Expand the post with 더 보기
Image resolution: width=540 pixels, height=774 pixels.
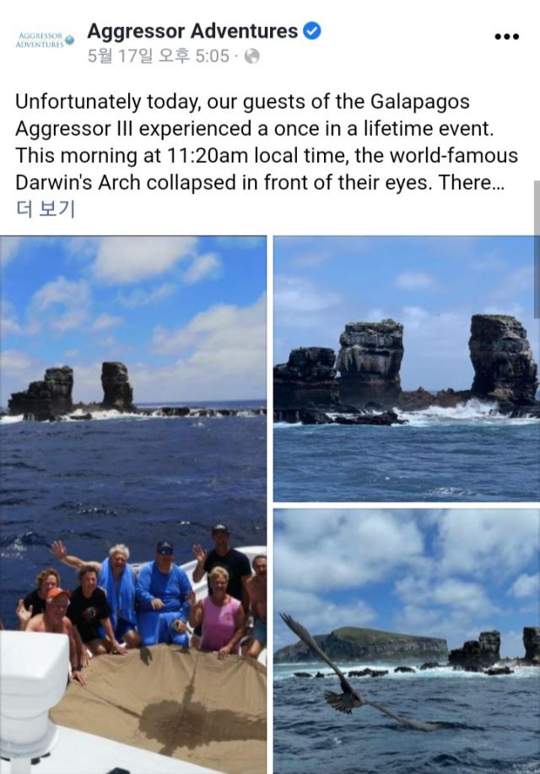(46, 208)
